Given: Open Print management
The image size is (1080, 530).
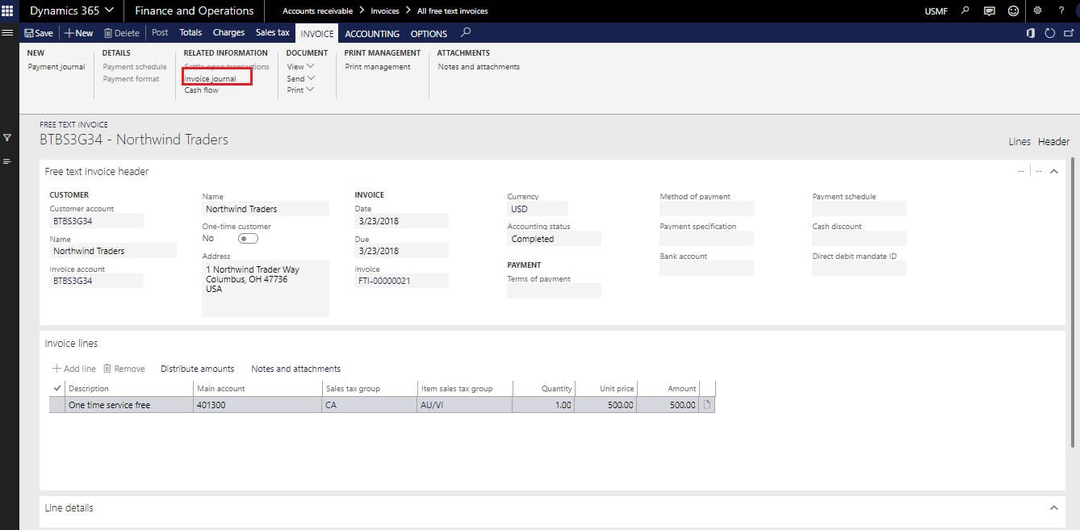Looking at the screenshot, I should (x=378, y=67).
